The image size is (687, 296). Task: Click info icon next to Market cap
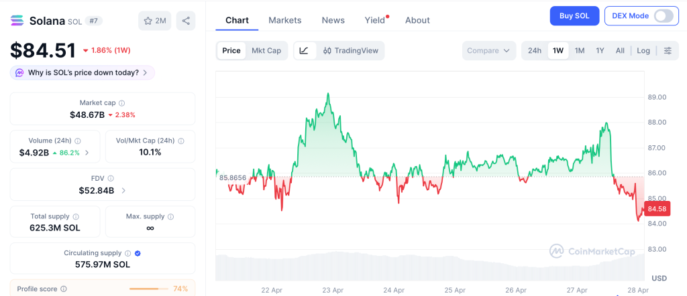click(122, 103)
